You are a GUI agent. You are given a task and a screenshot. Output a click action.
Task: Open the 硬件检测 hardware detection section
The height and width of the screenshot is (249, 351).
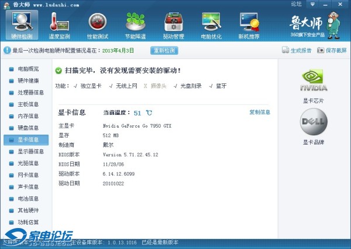22,25
